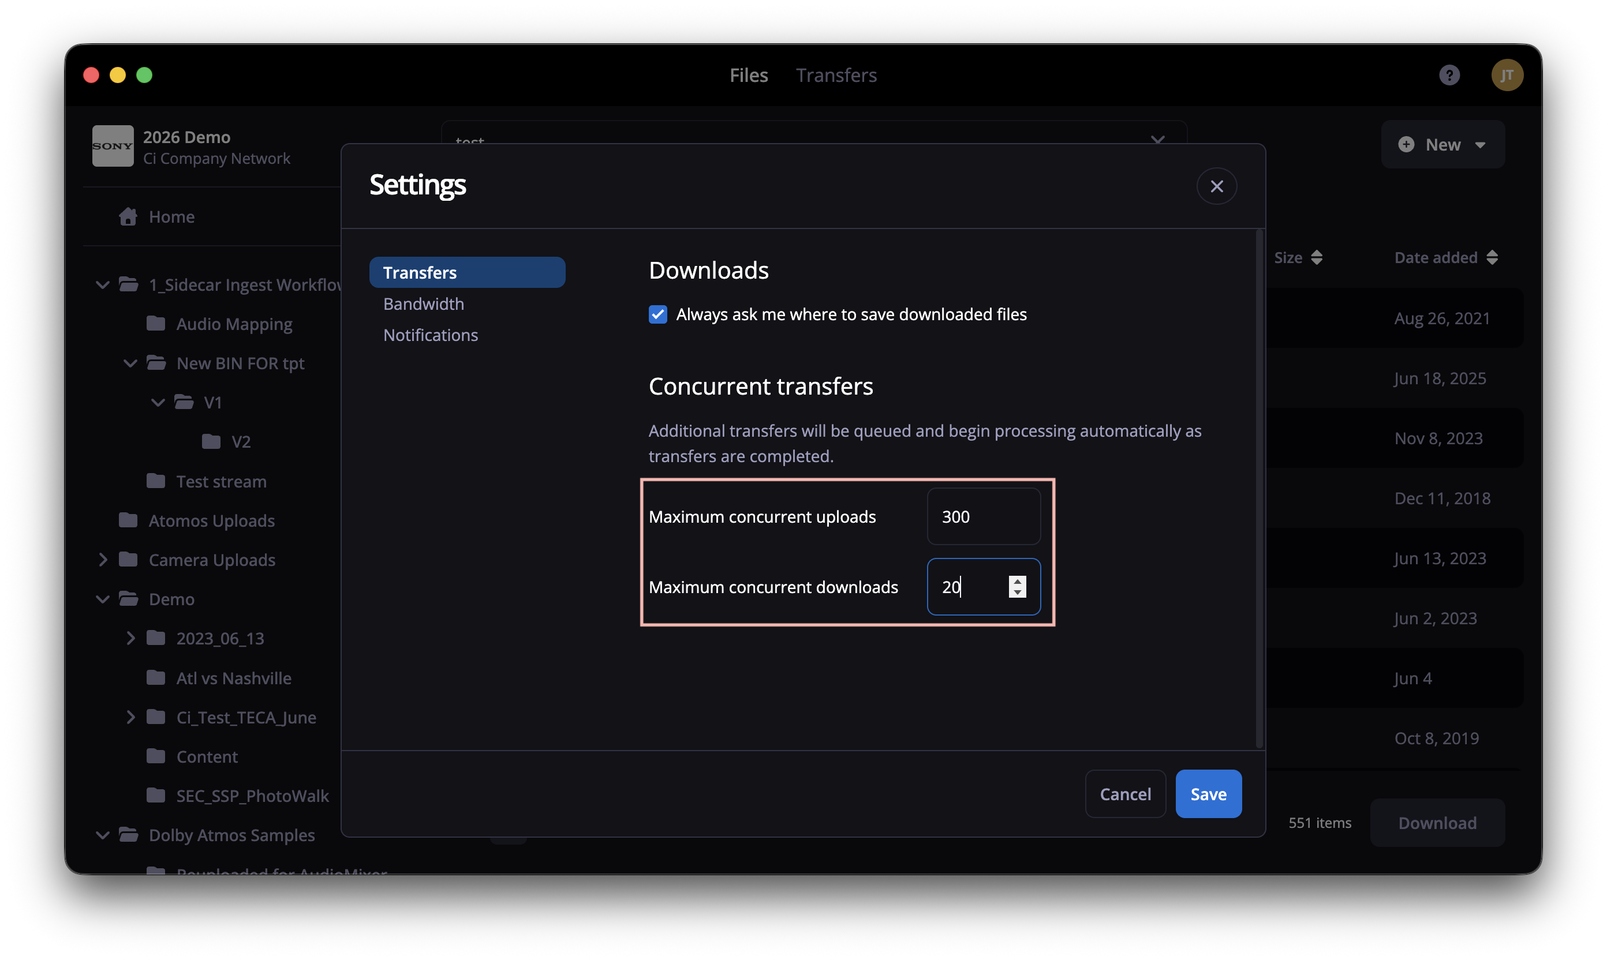The width and height of the screenshot is (1607, 960).
Task: Click the 'Jun 2, 2023' date cell
Action: point(1435,618)
